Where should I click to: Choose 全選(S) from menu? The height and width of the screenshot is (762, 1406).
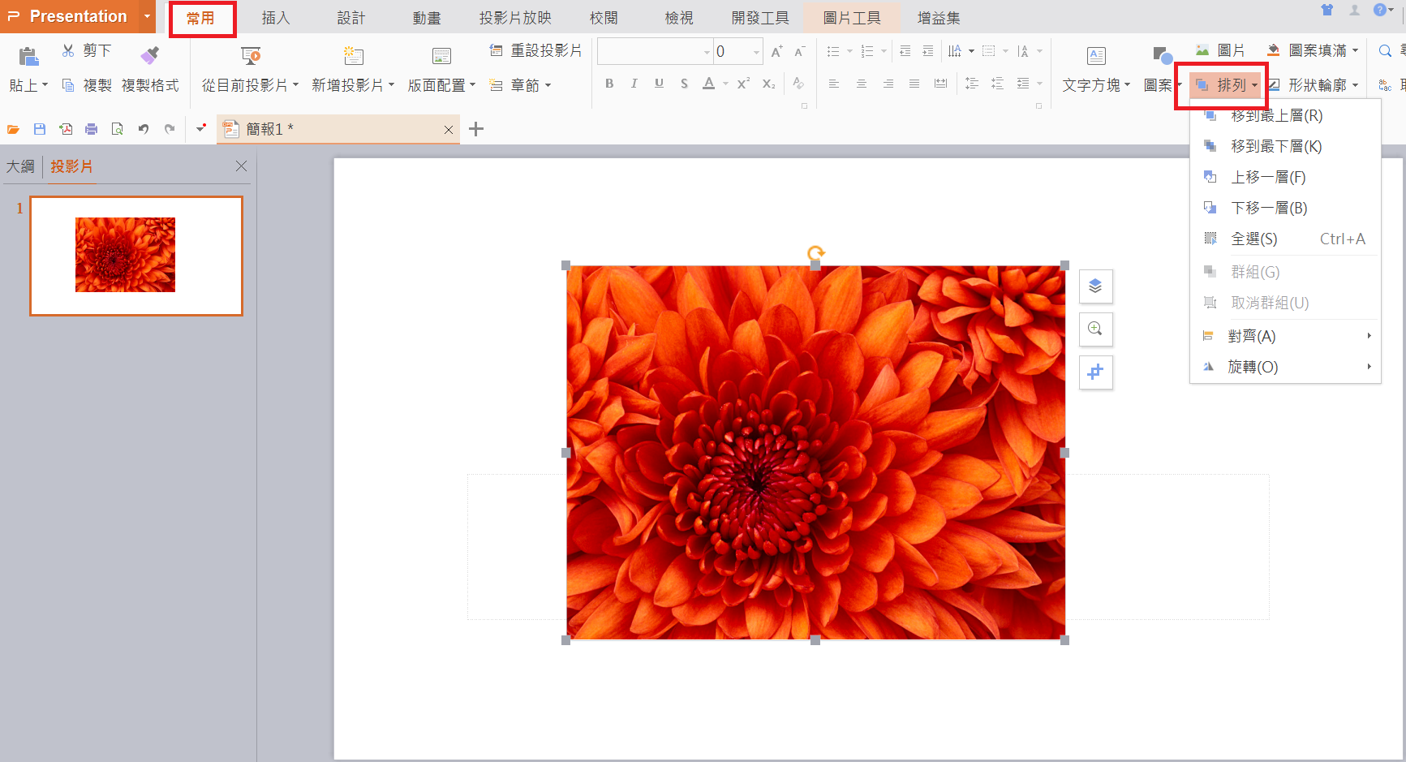(1286, 239)
